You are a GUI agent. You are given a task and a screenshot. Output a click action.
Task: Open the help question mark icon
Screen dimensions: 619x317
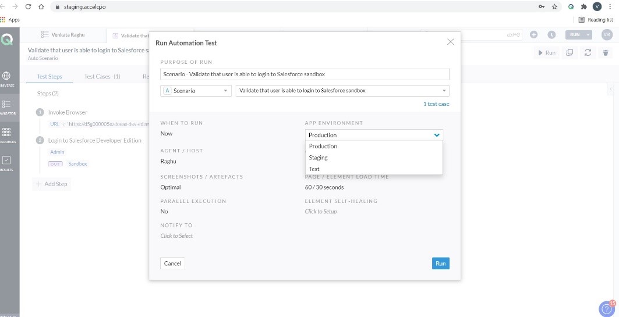pos(606,309)
